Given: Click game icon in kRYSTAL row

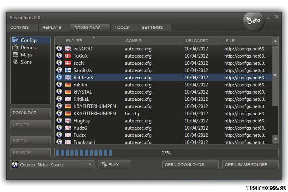Looking at the screenshot, I should 59,92.
